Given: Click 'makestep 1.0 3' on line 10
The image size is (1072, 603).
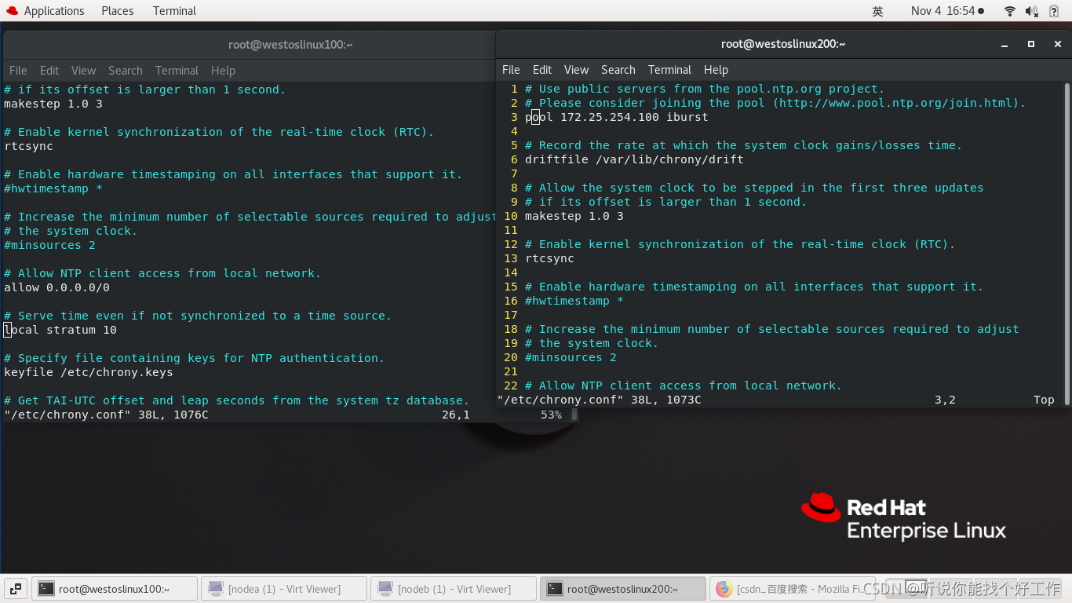Looking at the screenshot, I should tap(574, 216).
